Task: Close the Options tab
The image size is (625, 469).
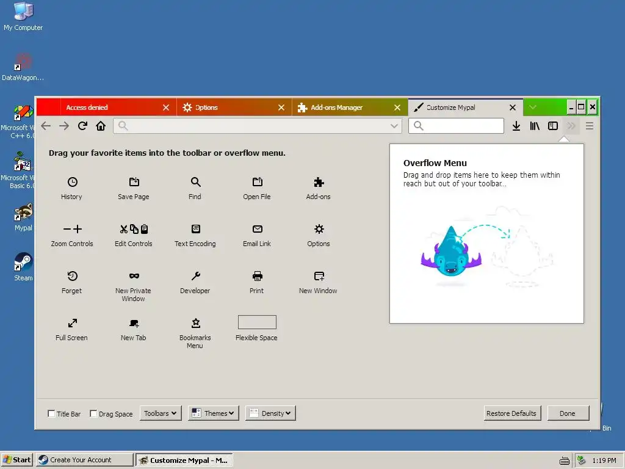Action: point(281,107)
